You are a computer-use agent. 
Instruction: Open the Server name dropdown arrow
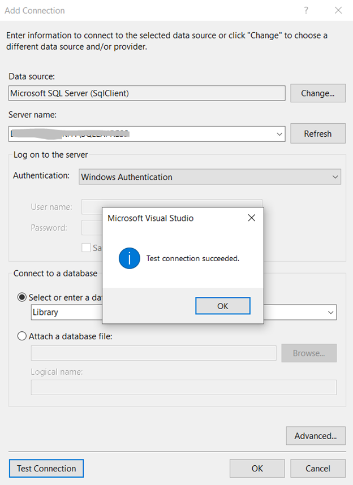[279, 134]
